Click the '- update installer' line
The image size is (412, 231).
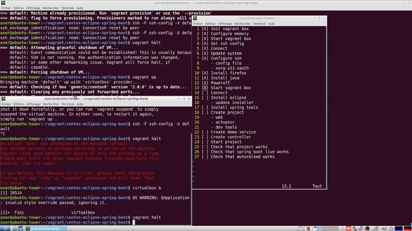pos(232,103)
